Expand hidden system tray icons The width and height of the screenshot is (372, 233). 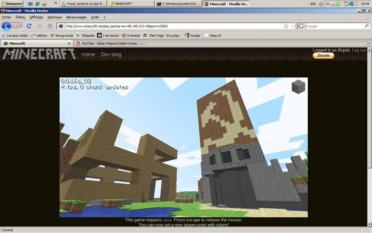(328, 4)
